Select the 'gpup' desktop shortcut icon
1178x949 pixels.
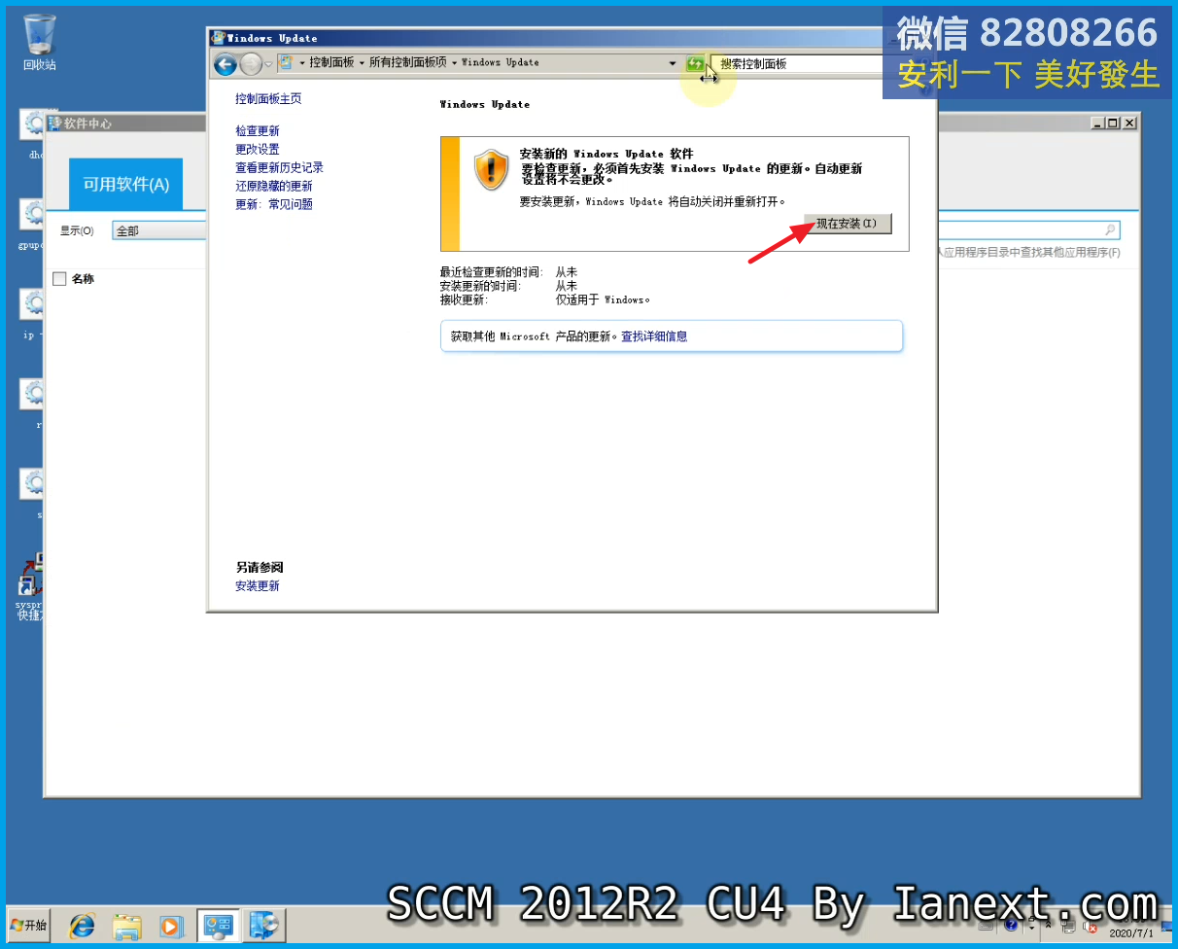point(33,226)
